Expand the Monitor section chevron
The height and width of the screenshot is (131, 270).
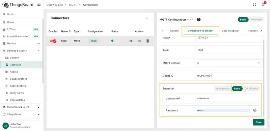pos(38,44)
